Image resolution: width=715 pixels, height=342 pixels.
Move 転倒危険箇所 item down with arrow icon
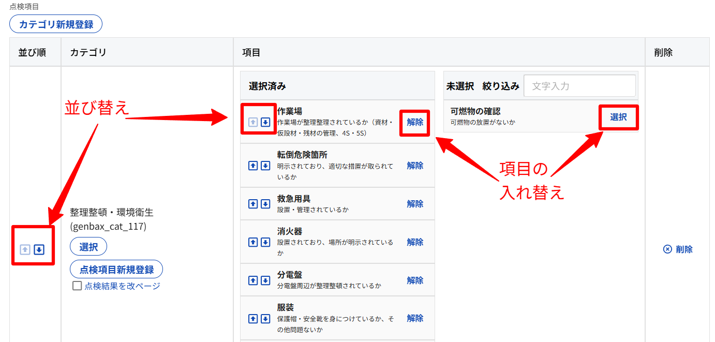click(x=265, y=166)
